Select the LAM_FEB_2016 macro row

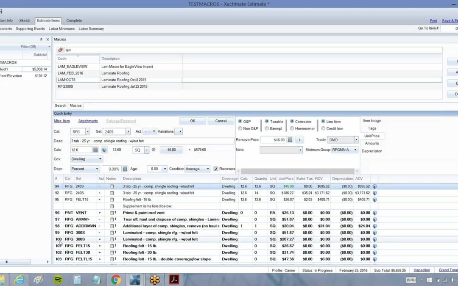pos(249,73)
